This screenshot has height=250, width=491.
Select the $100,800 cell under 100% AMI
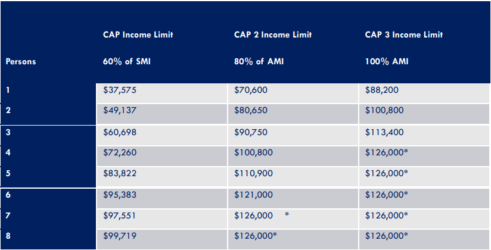(x=384, y=110)
